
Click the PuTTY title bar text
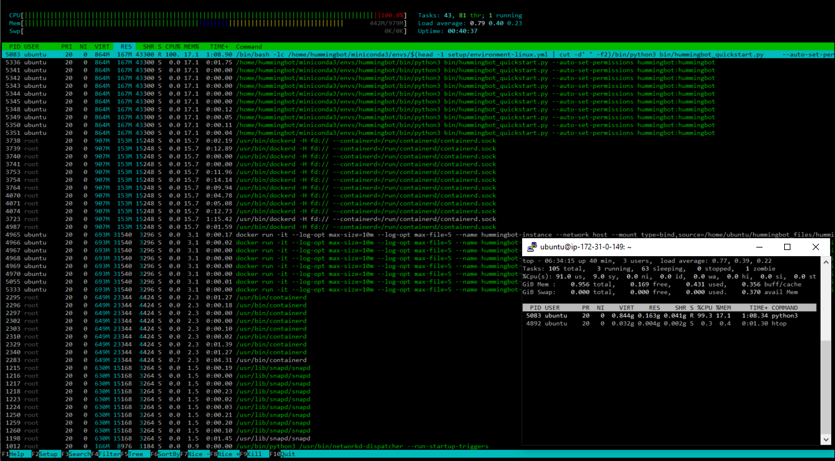click(x=585, y=247)
